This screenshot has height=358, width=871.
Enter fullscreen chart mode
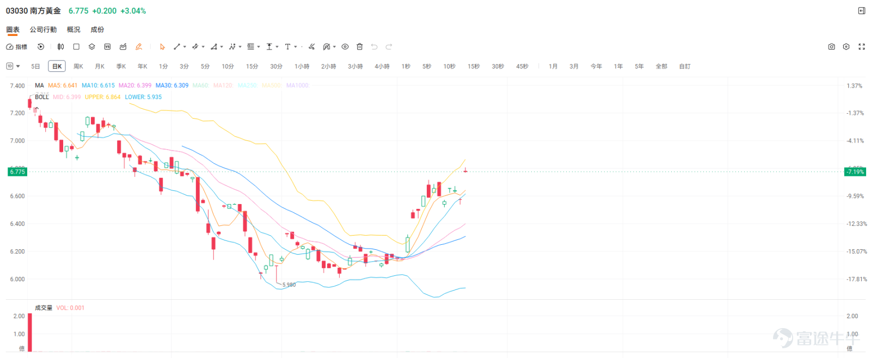click(862, 47)
